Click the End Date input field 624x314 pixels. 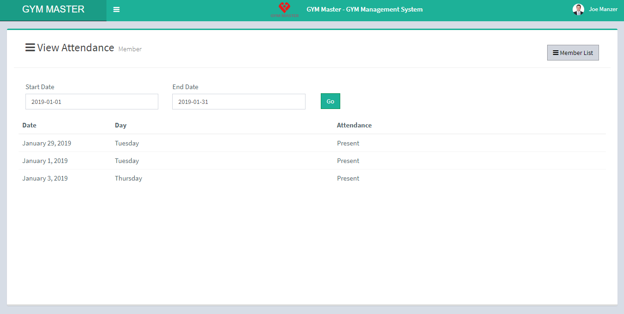(x=238, y=102)
